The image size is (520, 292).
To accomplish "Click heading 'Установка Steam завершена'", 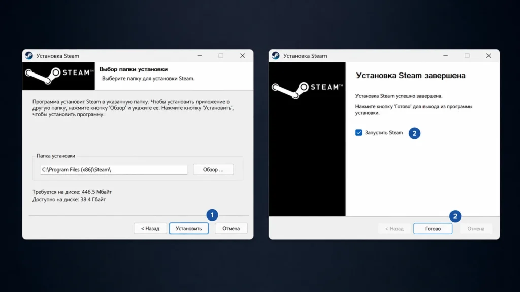I will click(x=410, y=75).
